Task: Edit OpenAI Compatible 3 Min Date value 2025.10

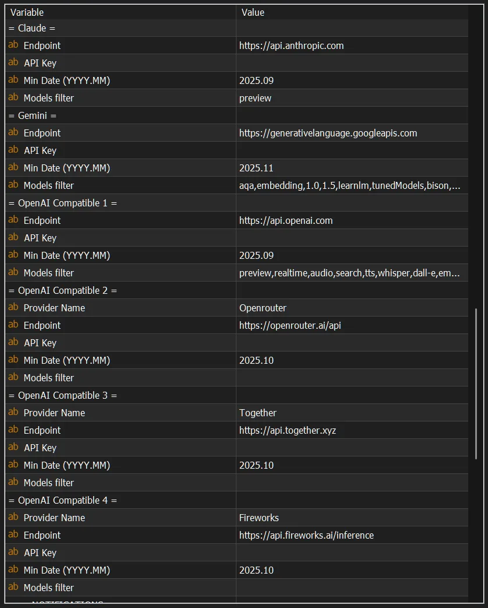Action: (x=352, y=465)
